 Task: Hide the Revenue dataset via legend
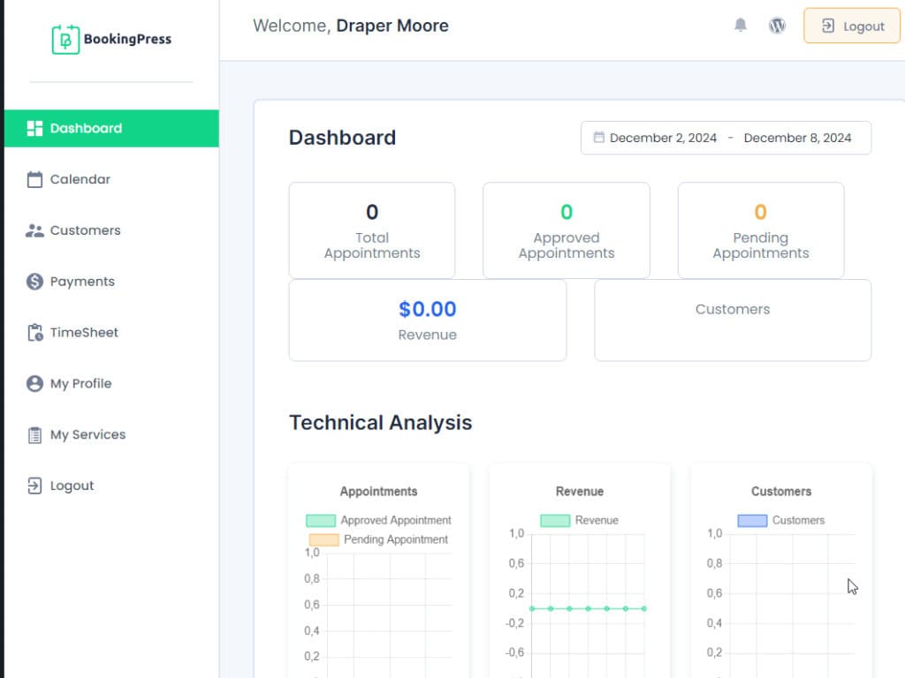pos(579,521)
